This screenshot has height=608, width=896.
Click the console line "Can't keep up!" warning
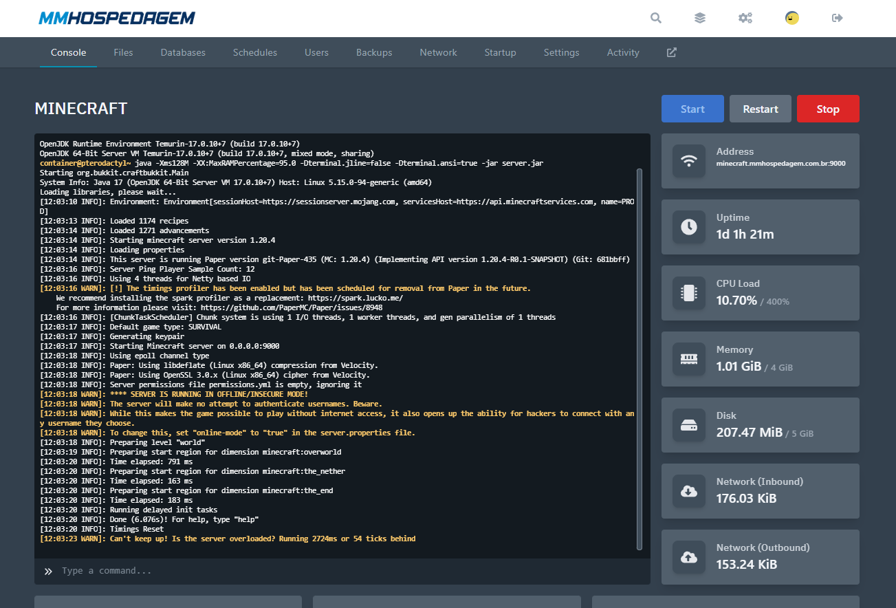(228, 539)
